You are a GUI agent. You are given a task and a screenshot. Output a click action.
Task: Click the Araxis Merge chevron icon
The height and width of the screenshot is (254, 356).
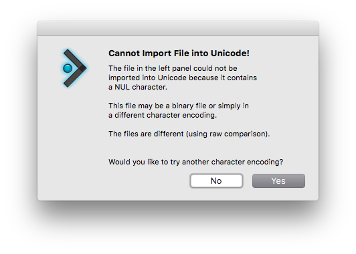coord(75,68)
